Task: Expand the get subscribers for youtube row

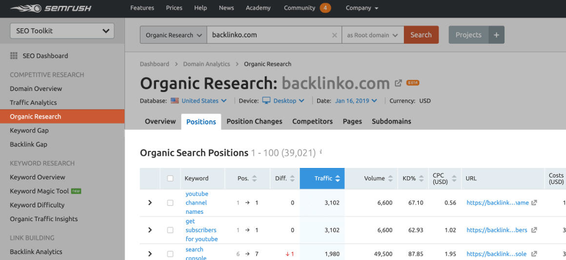Action: (150, 230)
